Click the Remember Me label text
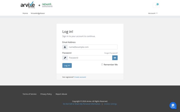180x112 pixels. (111, 64)
